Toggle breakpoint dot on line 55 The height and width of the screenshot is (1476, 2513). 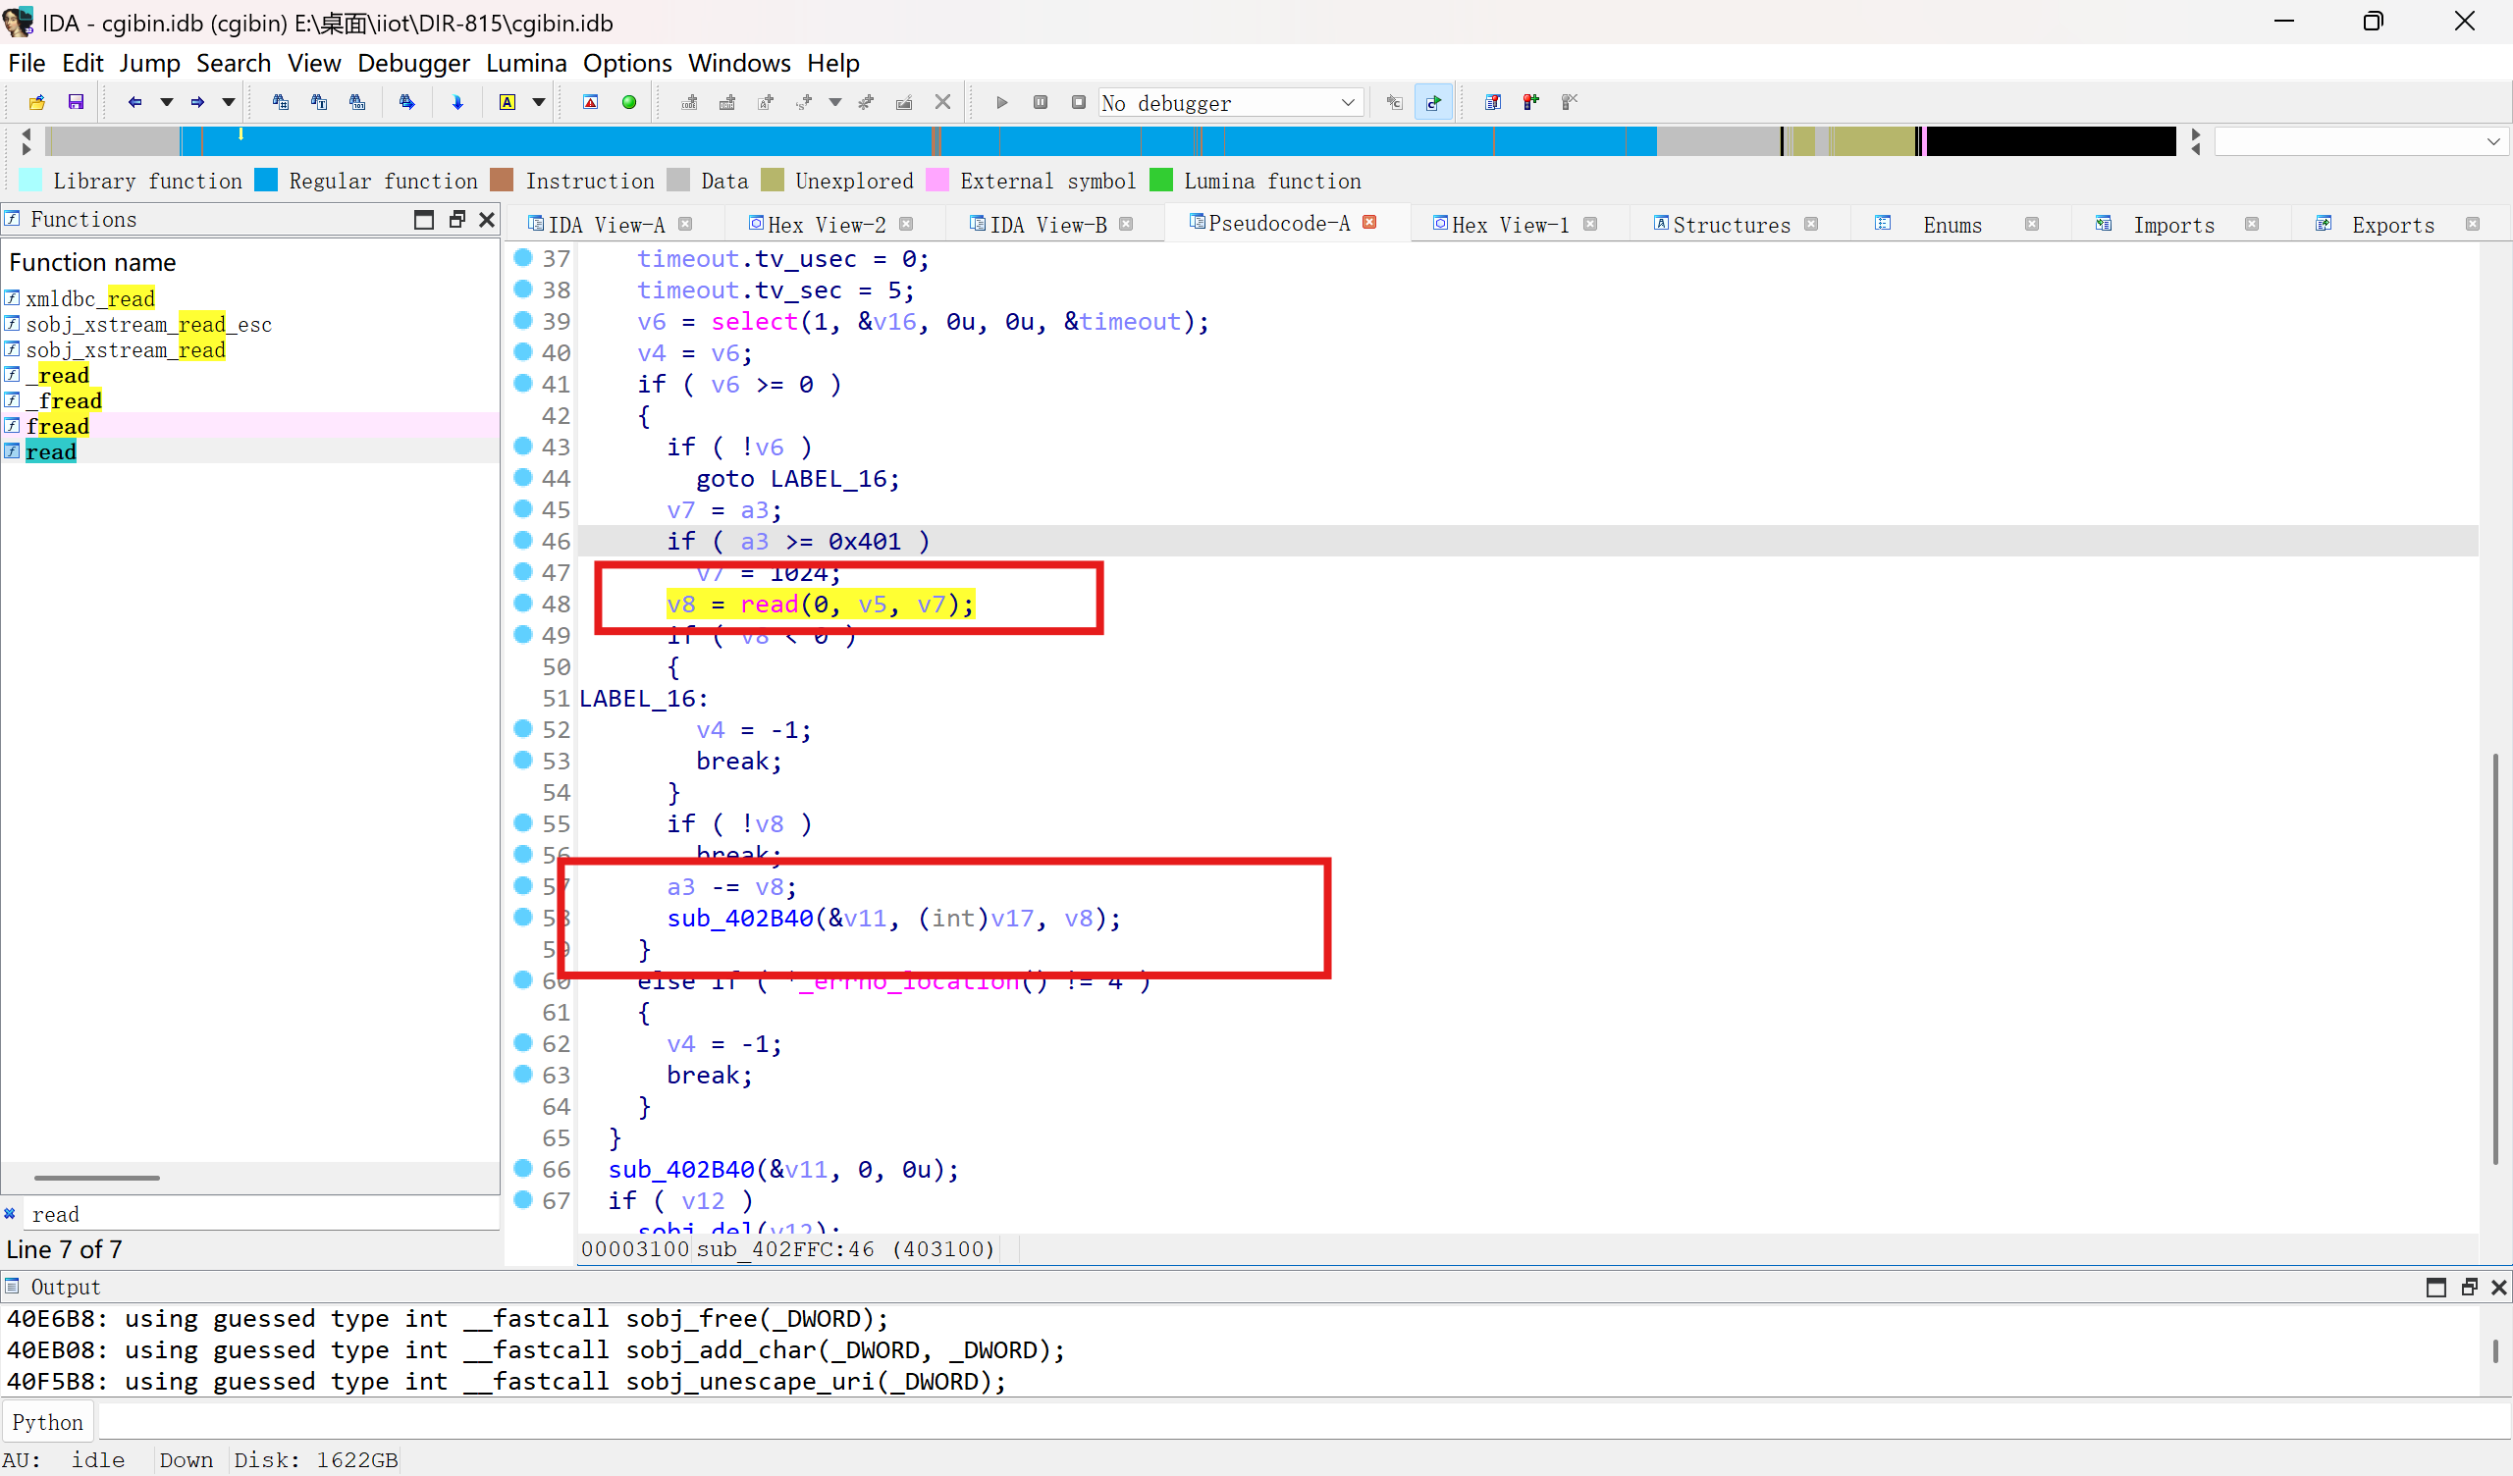point(522,822)
